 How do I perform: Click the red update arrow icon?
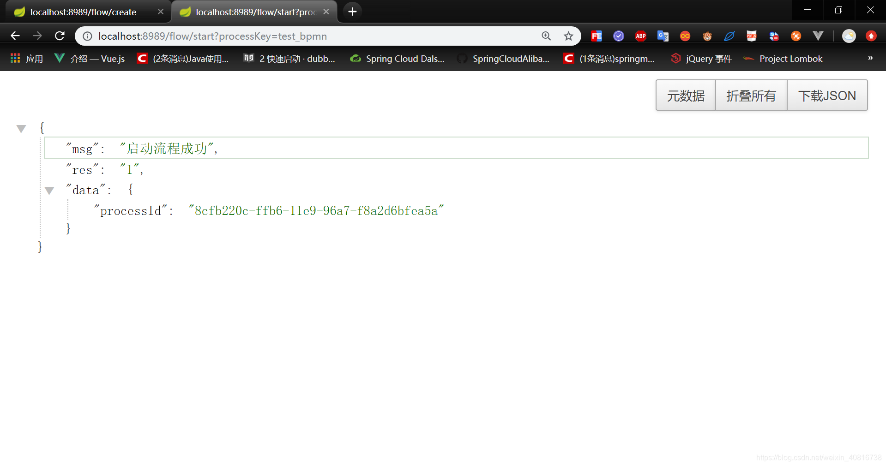[x=871, y=36]
